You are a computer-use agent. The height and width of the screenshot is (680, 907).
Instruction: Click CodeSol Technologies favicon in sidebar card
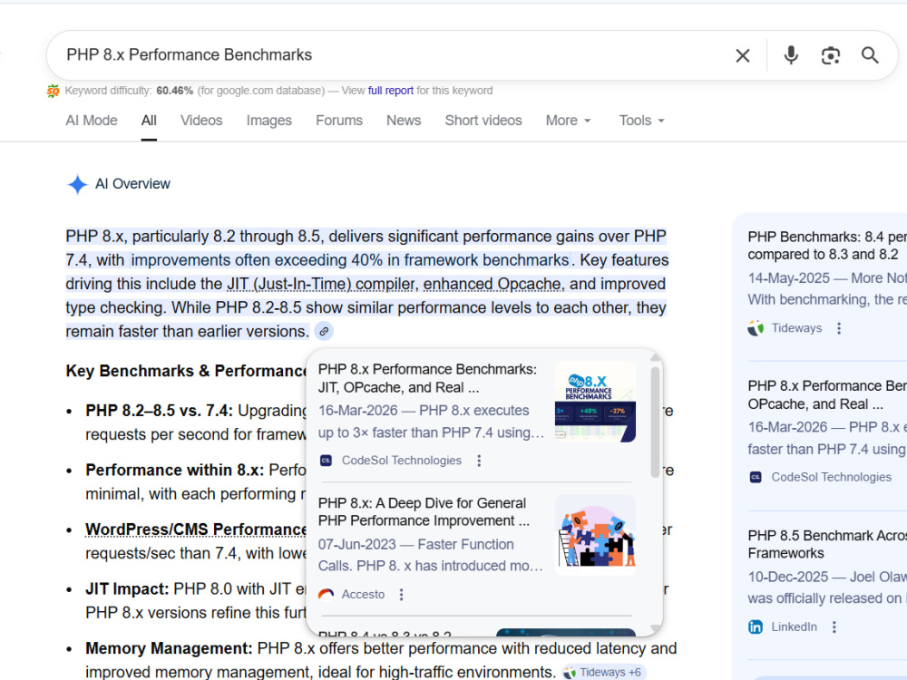click(x=756, y=478)
